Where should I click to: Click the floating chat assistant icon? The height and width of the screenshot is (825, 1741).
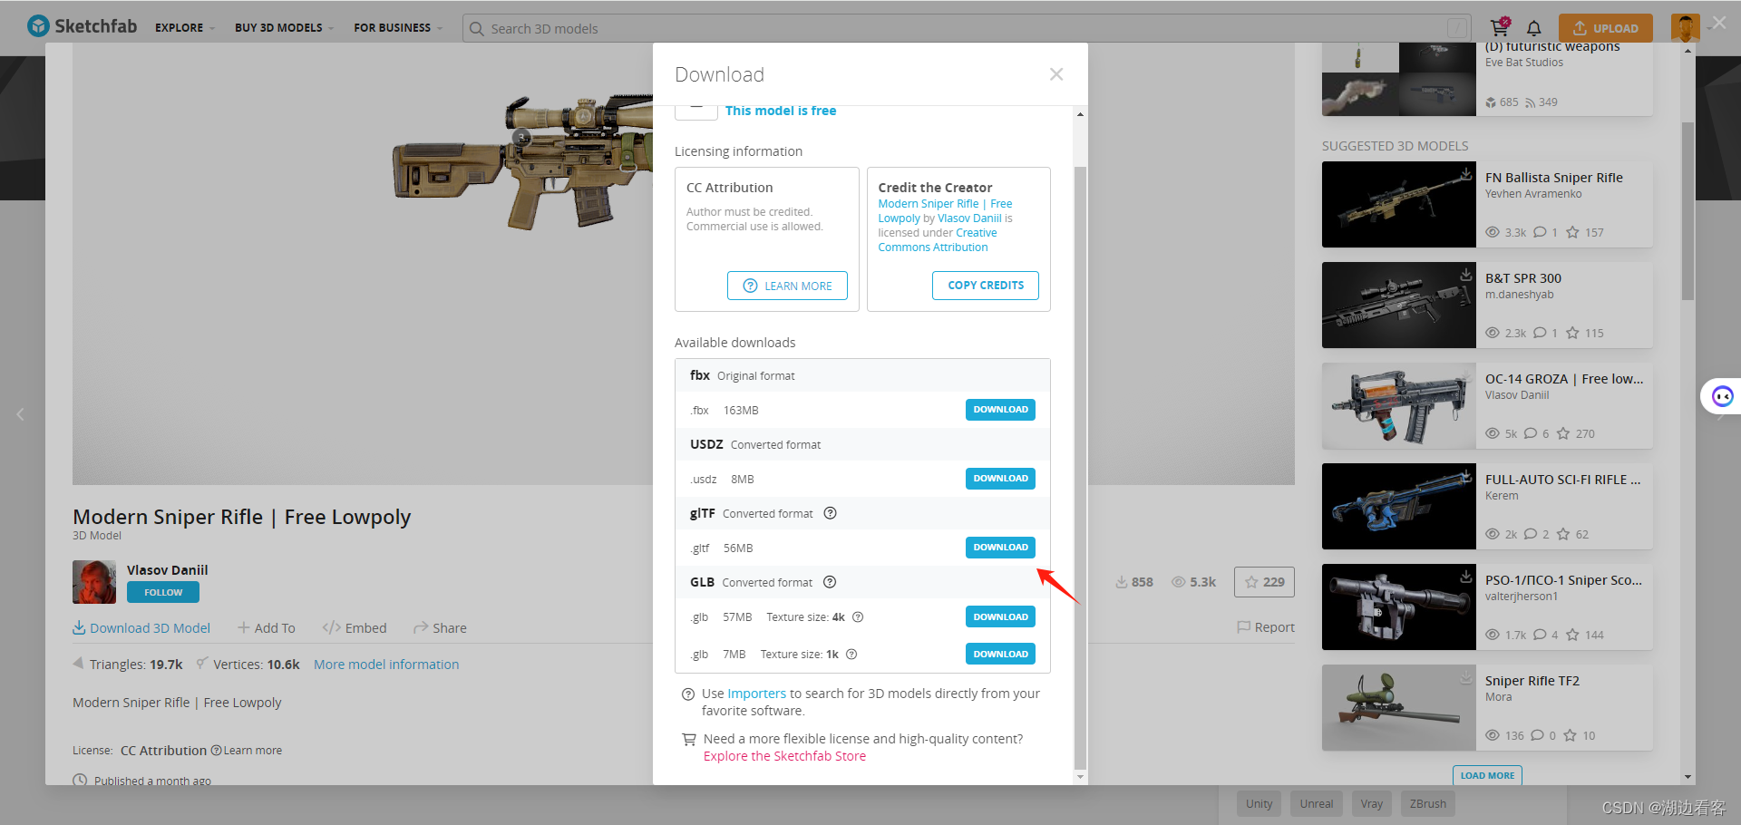point(1721,396)
